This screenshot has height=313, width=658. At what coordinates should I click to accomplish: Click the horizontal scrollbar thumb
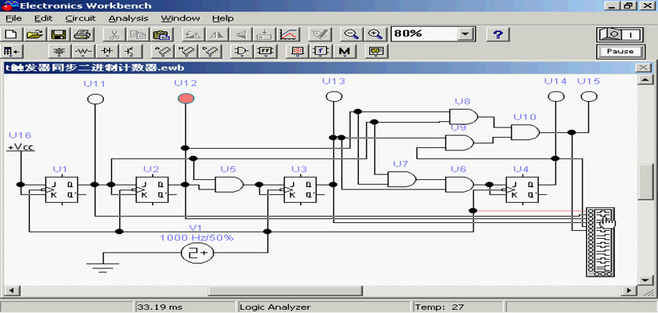point(284,290)
